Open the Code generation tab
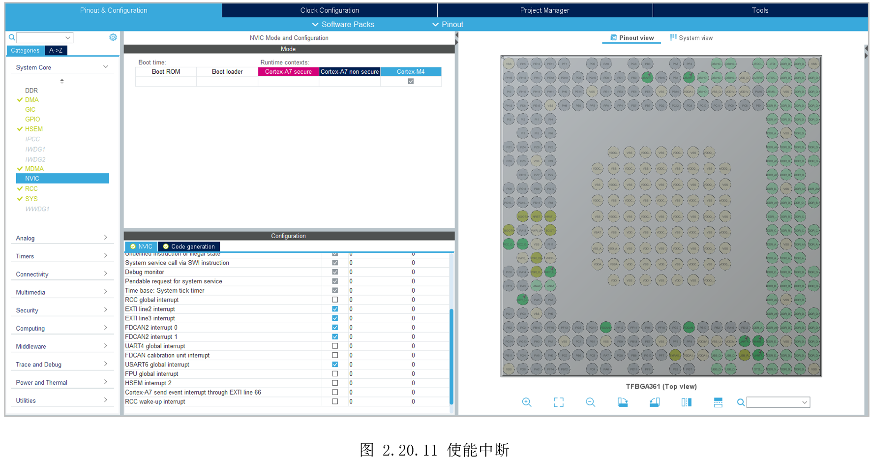 pyautogui.click(x=189, y=246)
